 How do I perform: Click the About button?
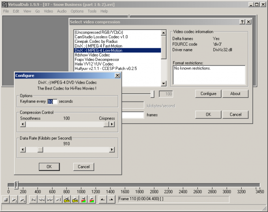(235, 94)
